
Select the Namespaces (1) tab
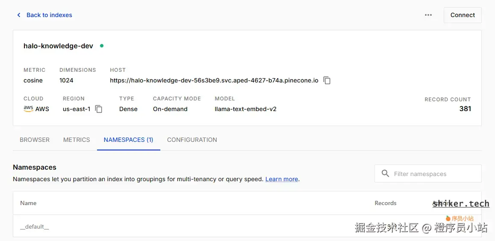coord(128,140)
